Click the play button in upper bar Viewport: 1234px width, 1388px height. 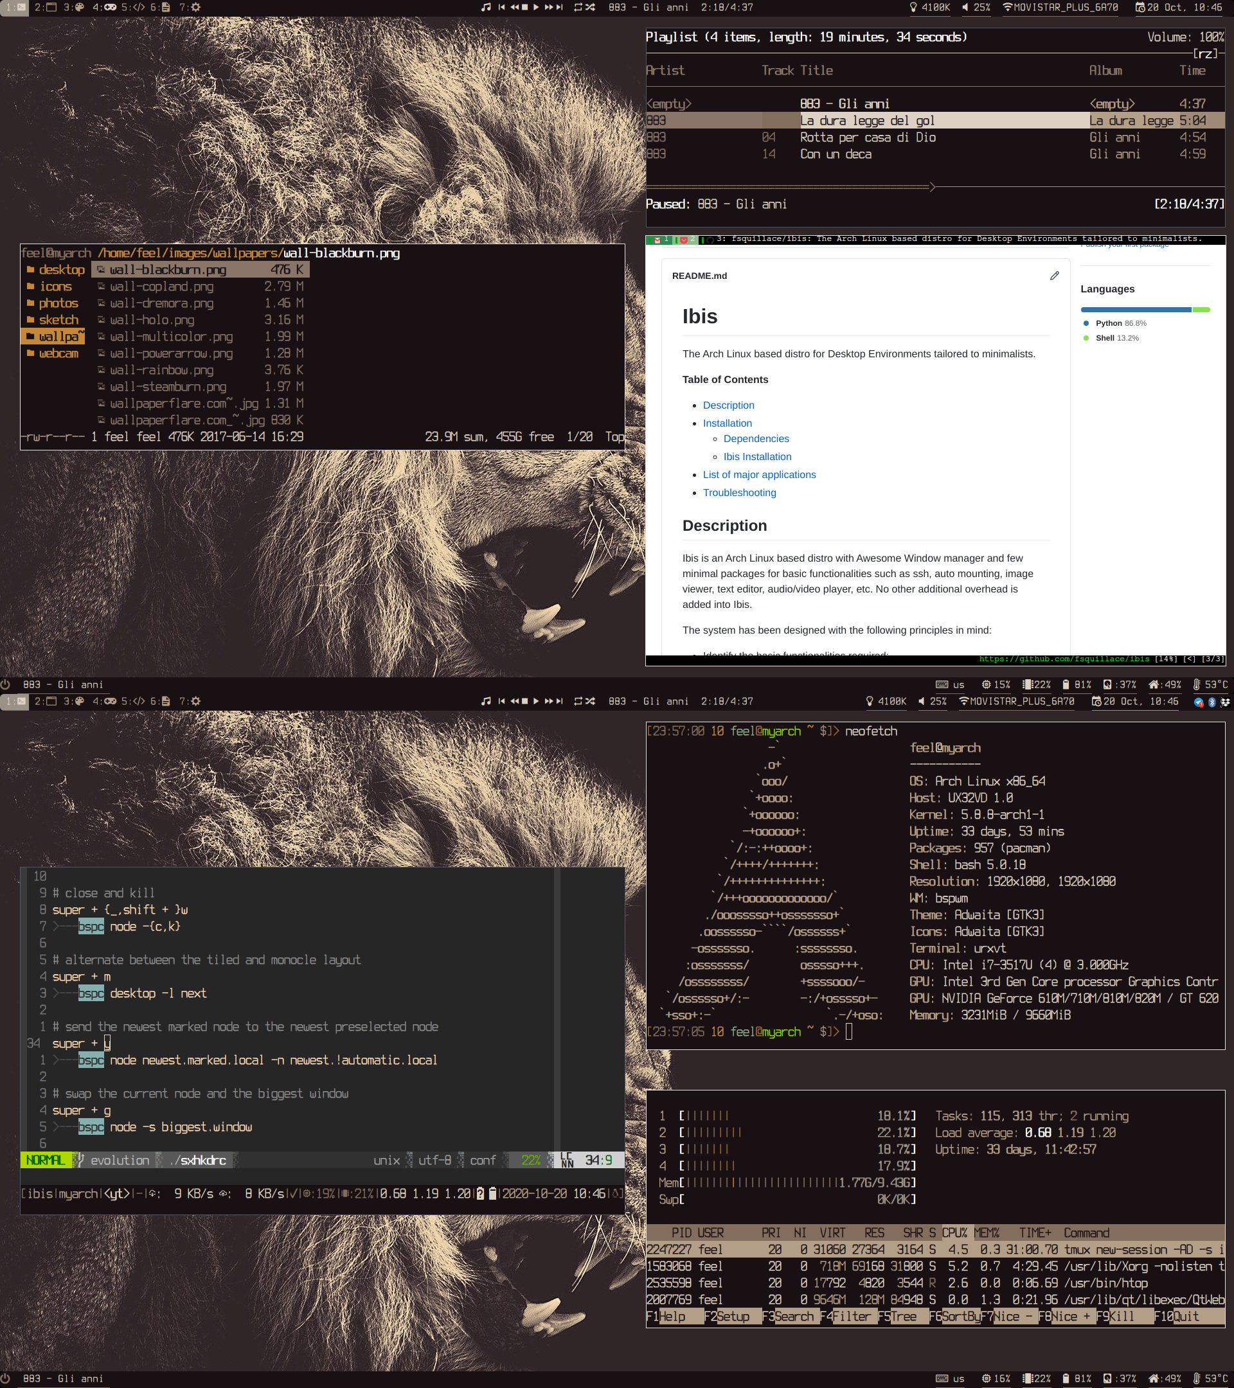pos(536,8)
